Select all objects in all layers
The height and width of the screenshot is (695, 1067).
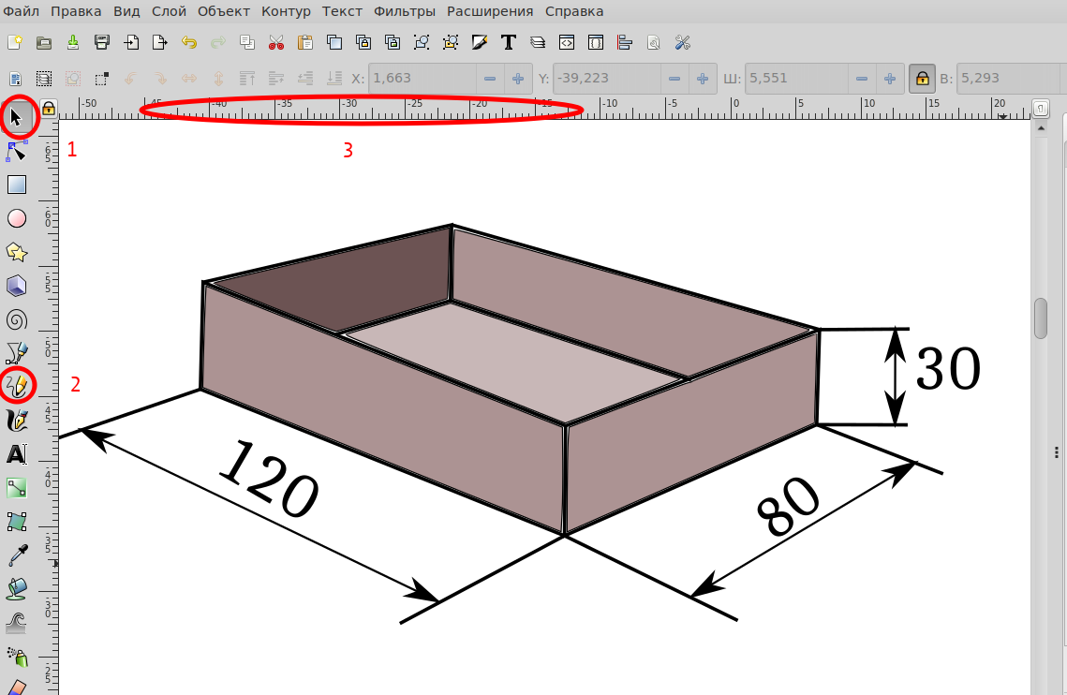pos(43,79)
